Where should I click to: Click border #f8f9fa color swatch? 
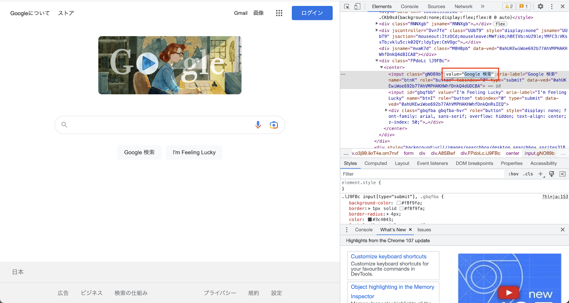(402, 208)
